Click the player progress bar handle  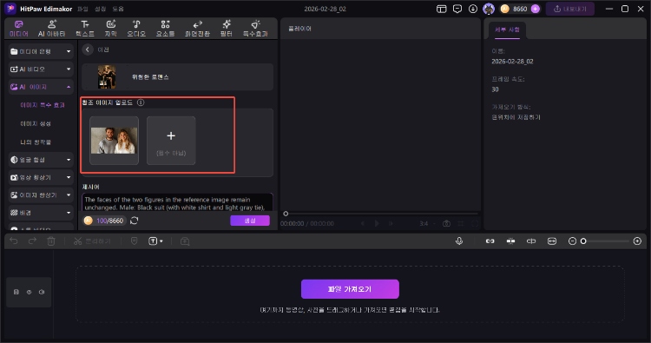[x=286, y=214]
